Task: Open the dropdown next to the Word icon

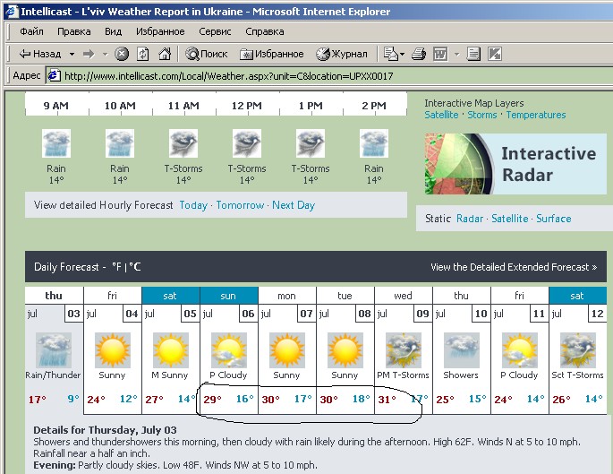Action: 456,54
